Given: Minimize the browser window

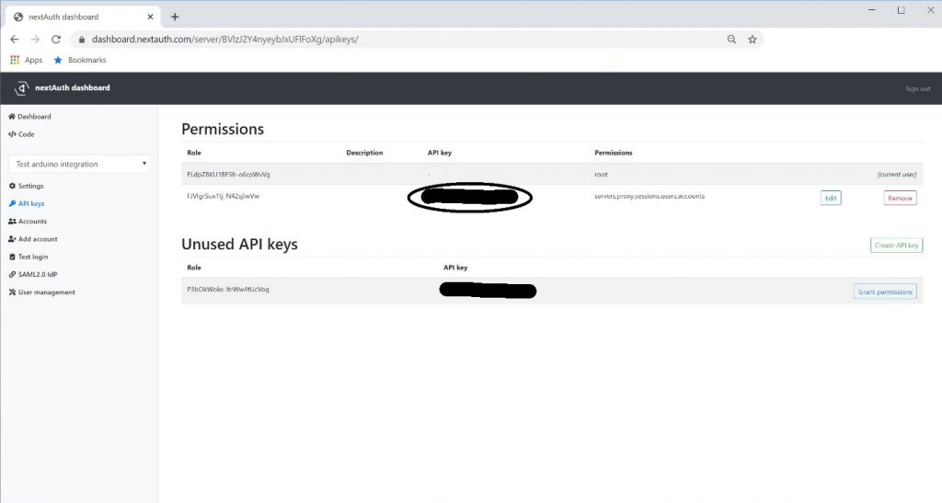Looking at the screenshot, I should (x=872, y=10).
